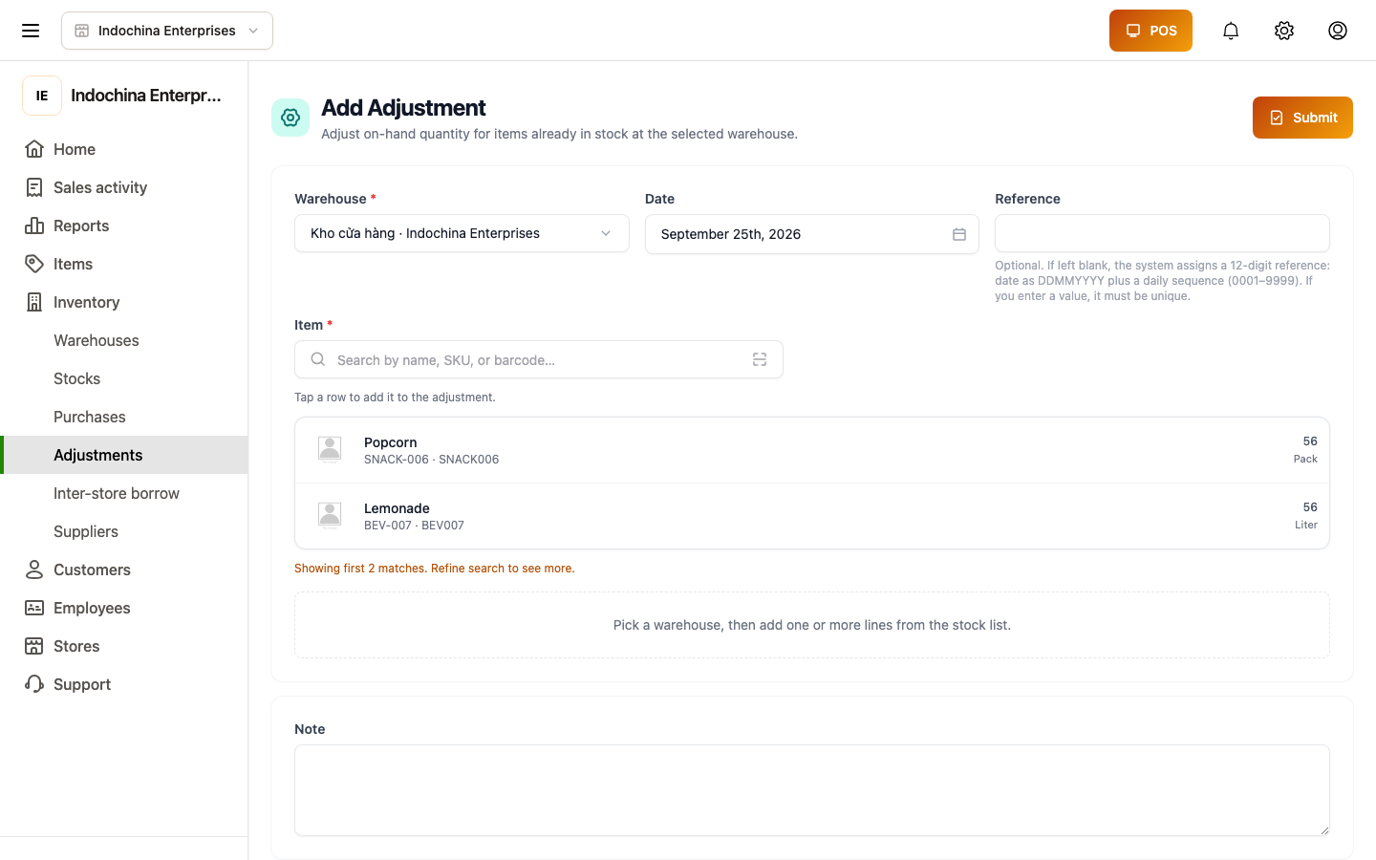Screen dimensions: 1376x860
Task: Click into the Note text area
Action: pyautogui.click(x=812, y=790)
